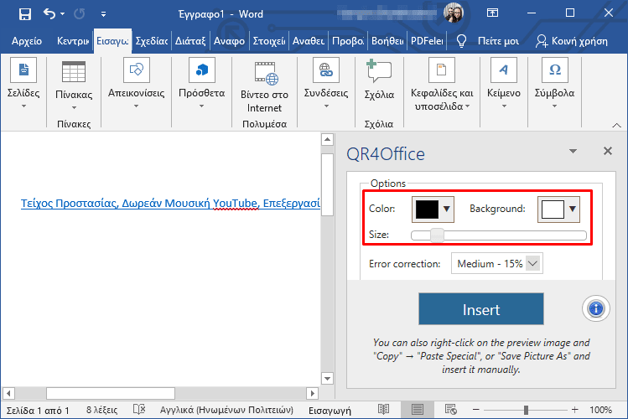The height and width of the screenshot is (419, 628).
Task: Open the Κείμενο text menu
Action: pos(504,84)
